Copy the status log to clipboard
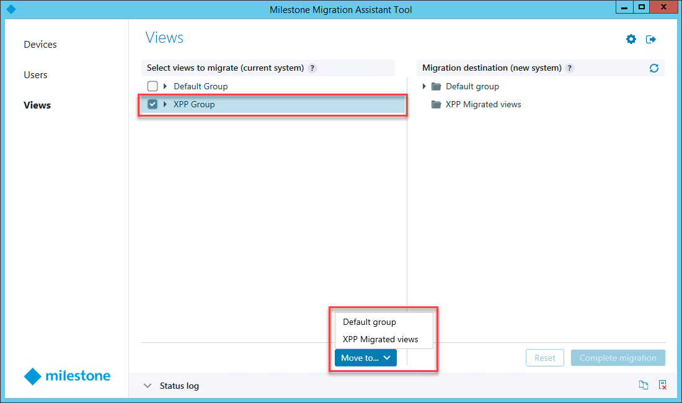 (x=644, y=386)
